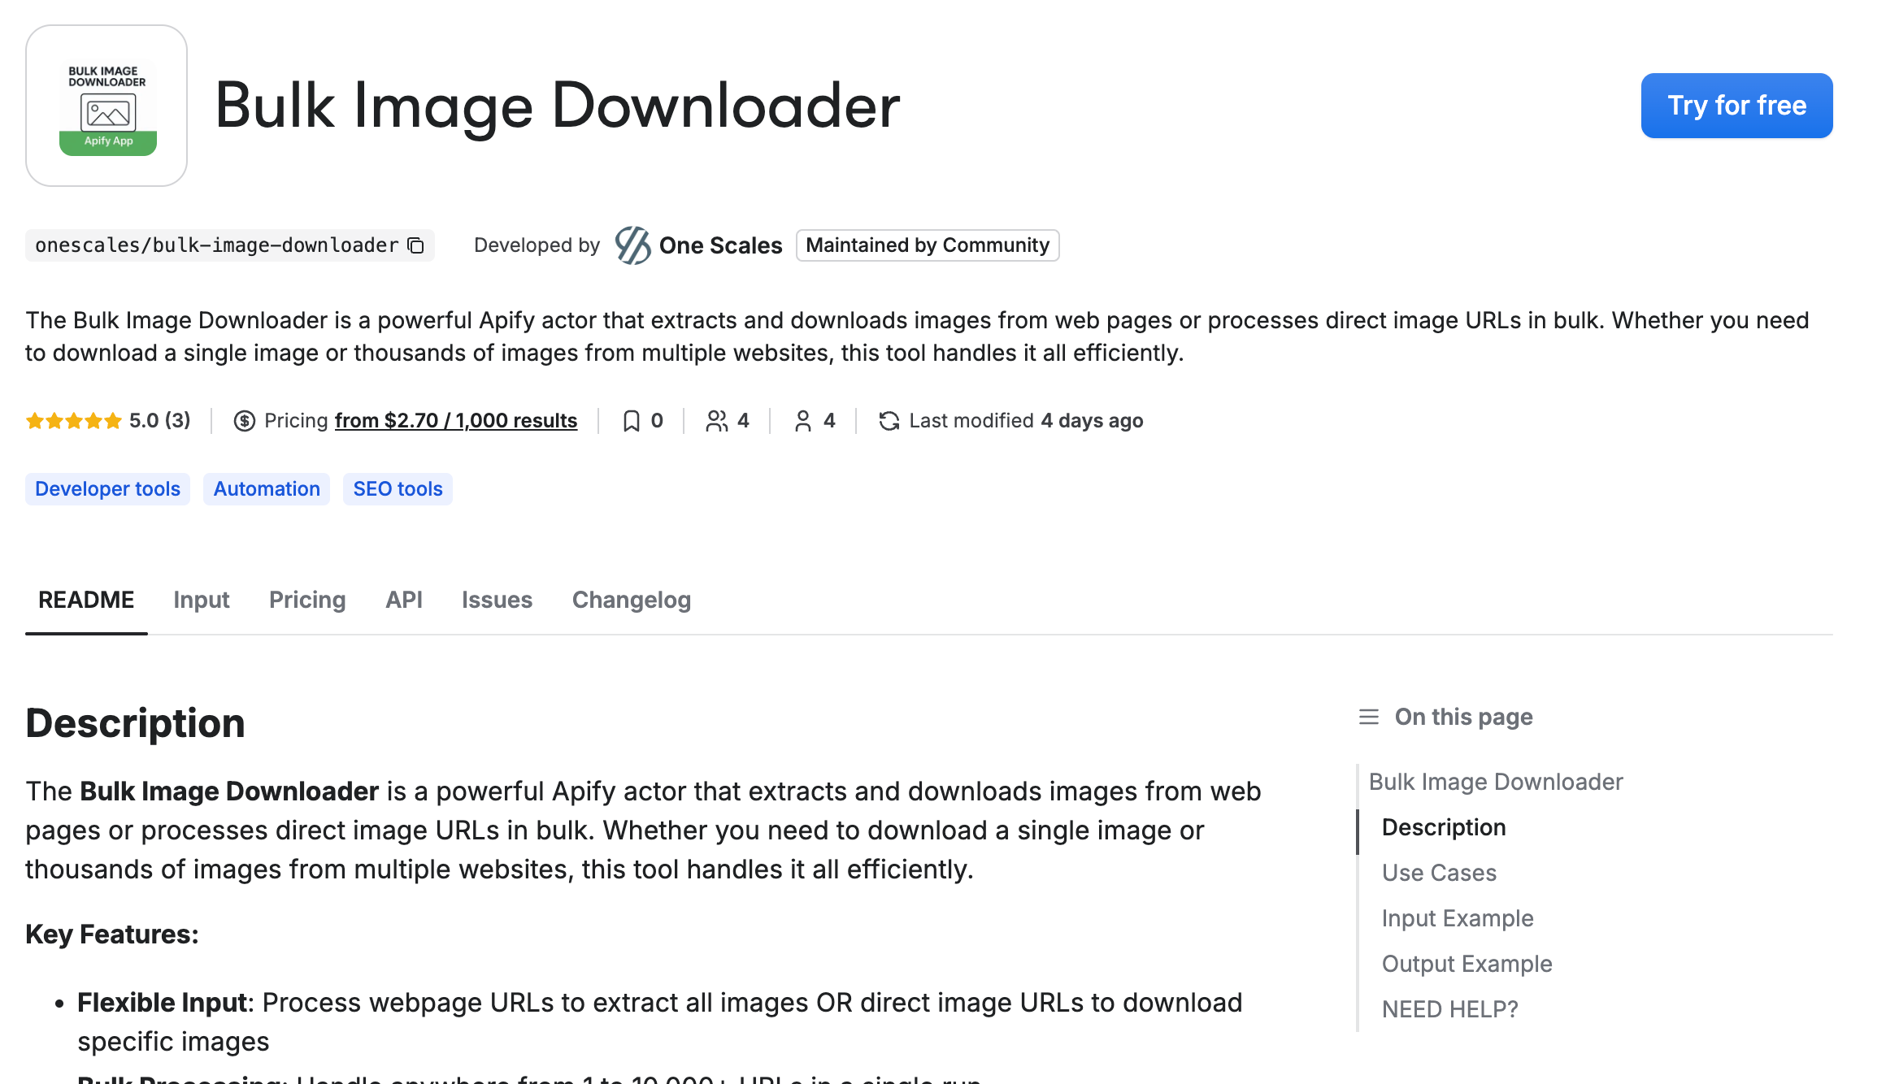
Task: Open the pricing link from $2.70
Action: click(x=455, y=421)
